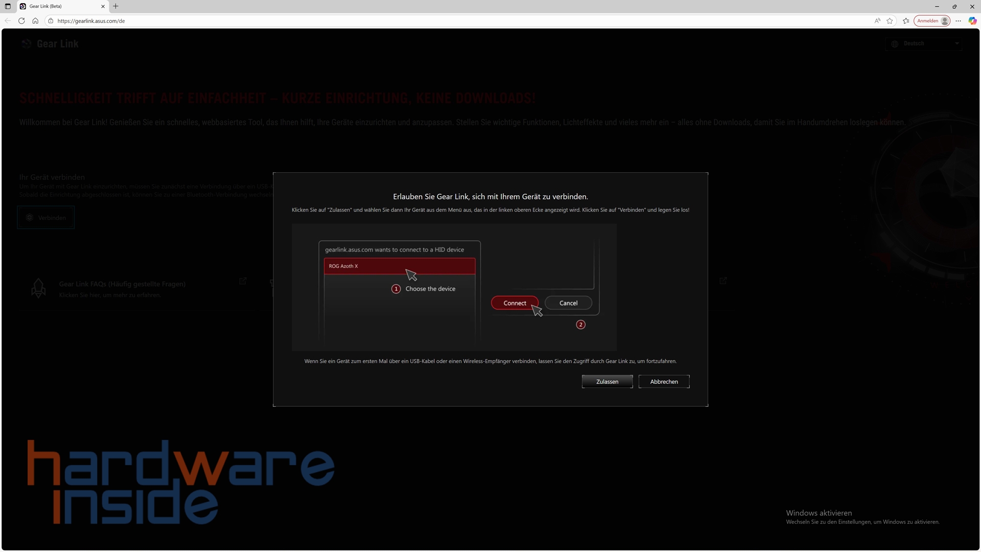The image size is (981, 552).
Task: Click the Abbrechen button in dialog
Action: (664, 382)
